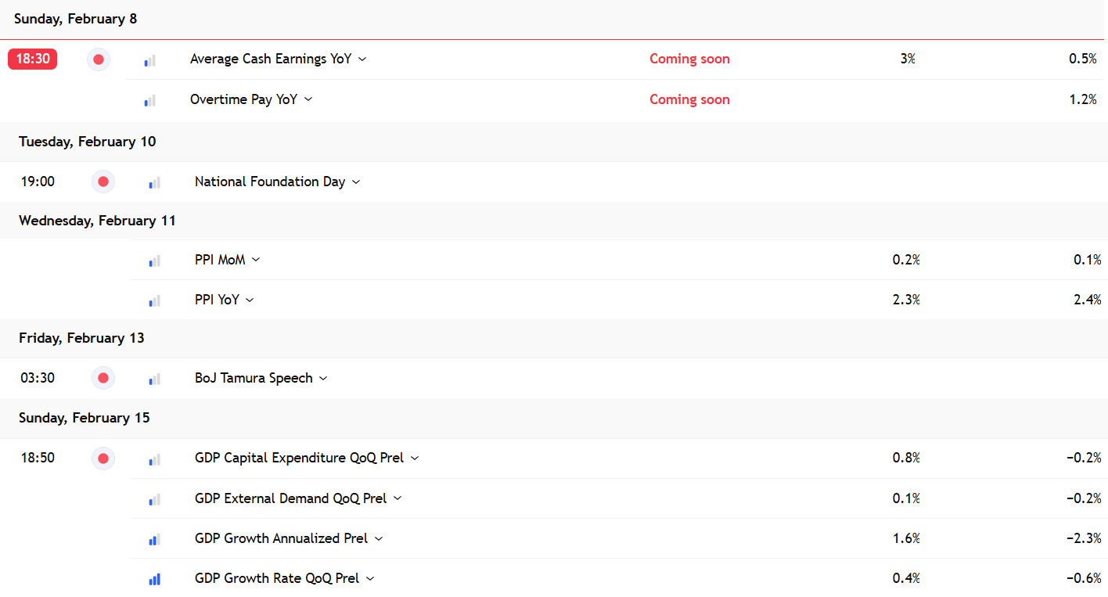This screenshot has width=1108, height=597.
Task: Click Japan flag icon beside 18:30 event
Action: (99, 59)
